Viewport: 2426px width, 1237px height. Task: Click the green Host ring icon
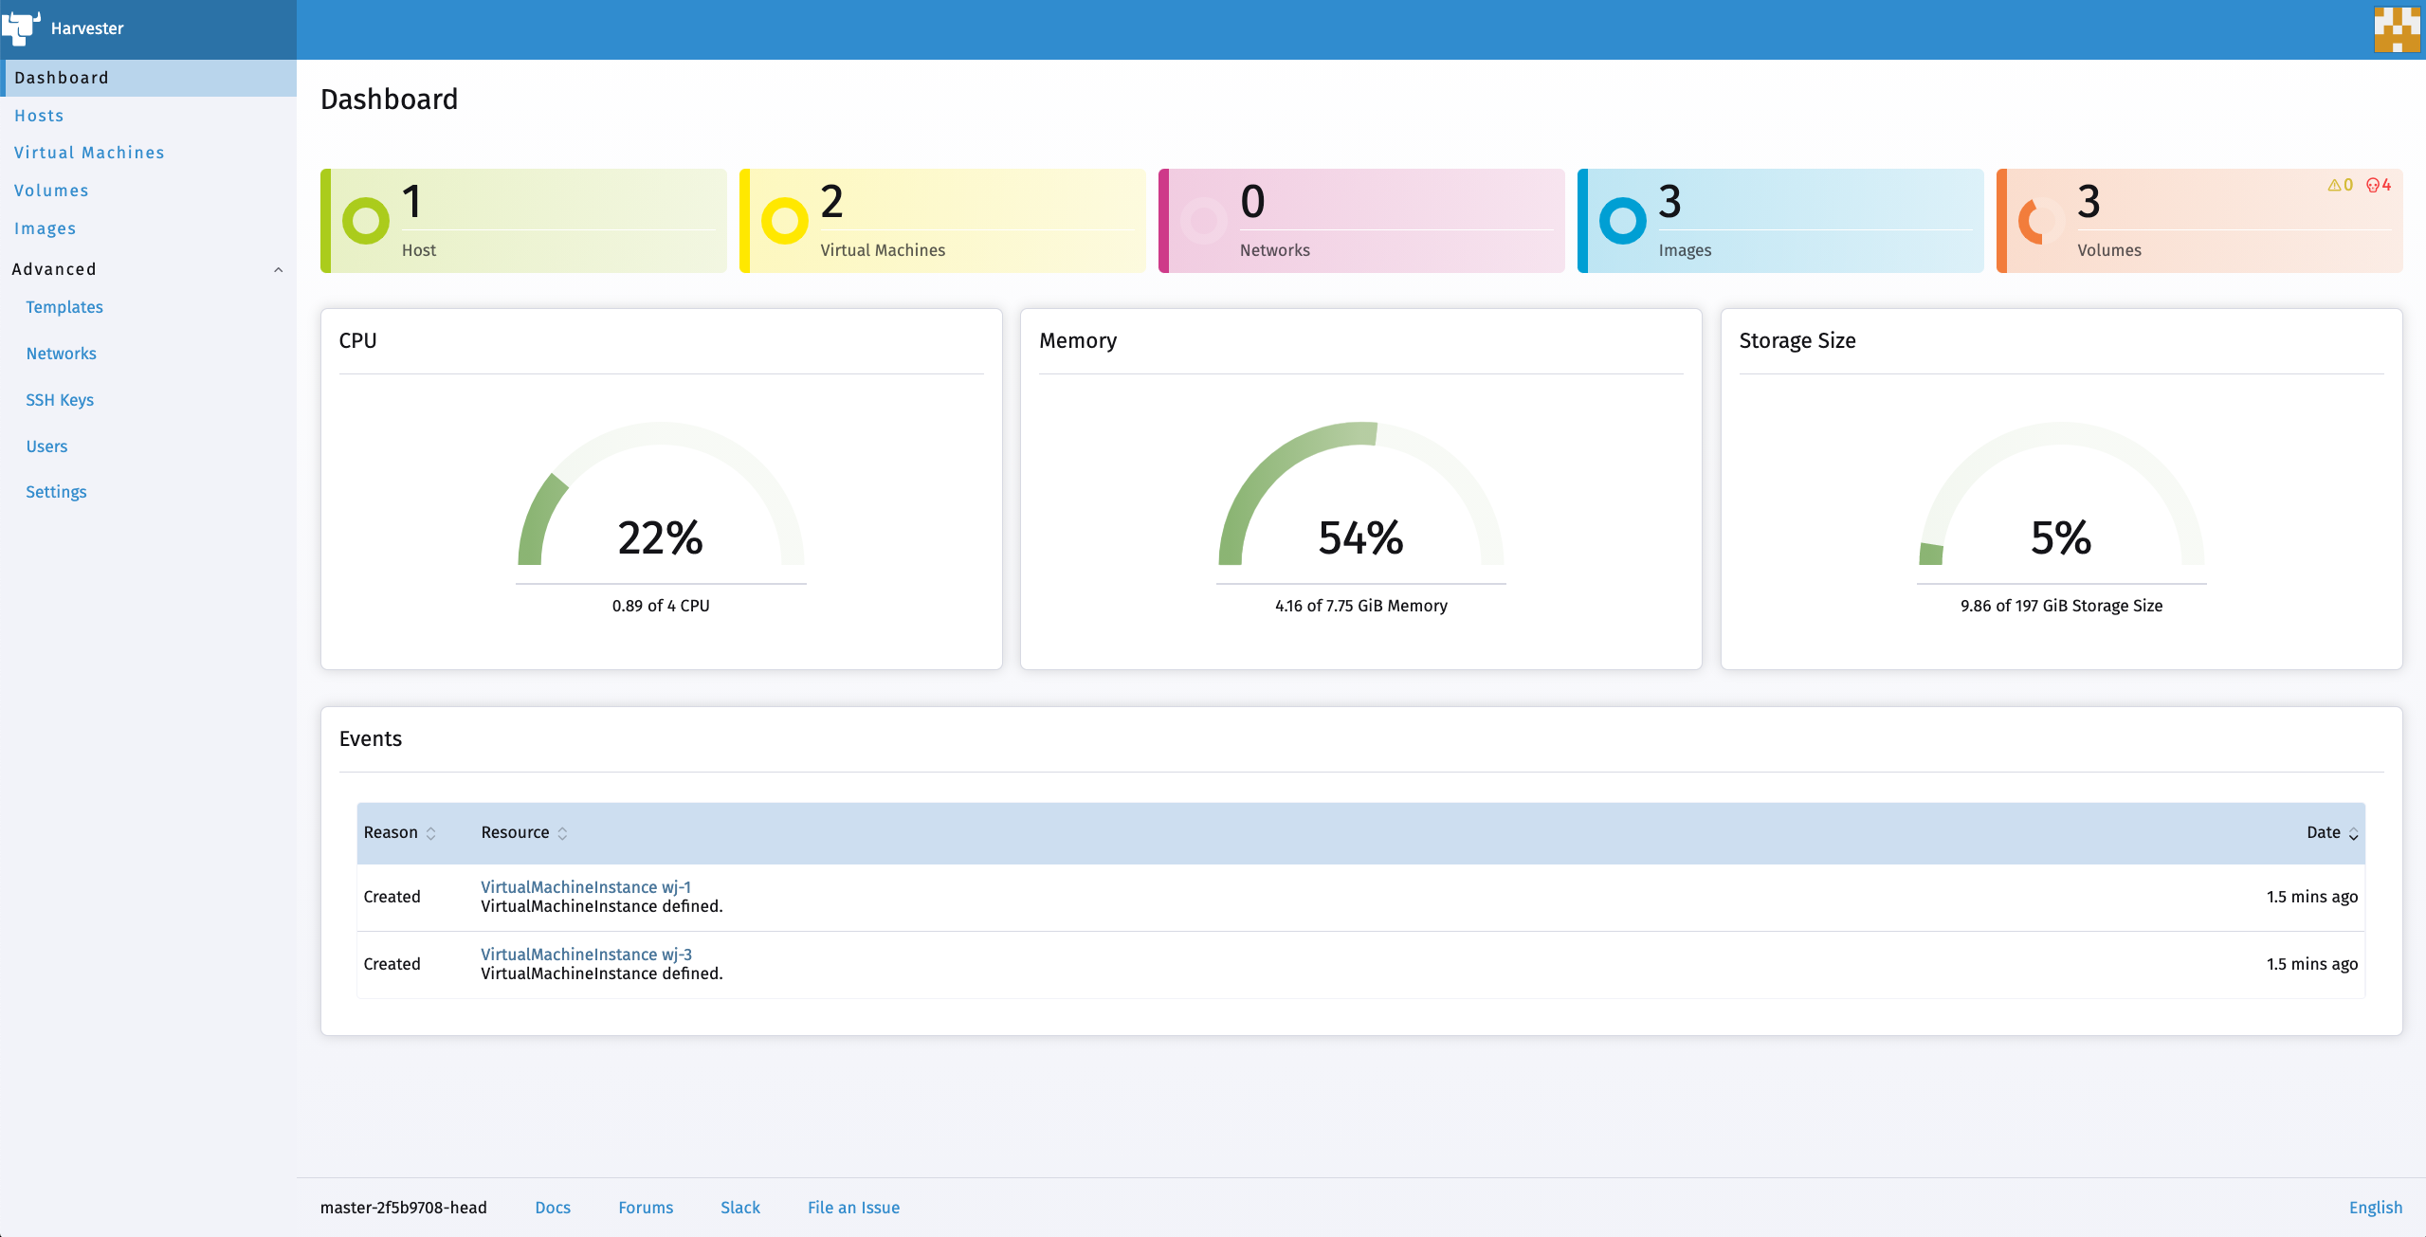point(365,221)
